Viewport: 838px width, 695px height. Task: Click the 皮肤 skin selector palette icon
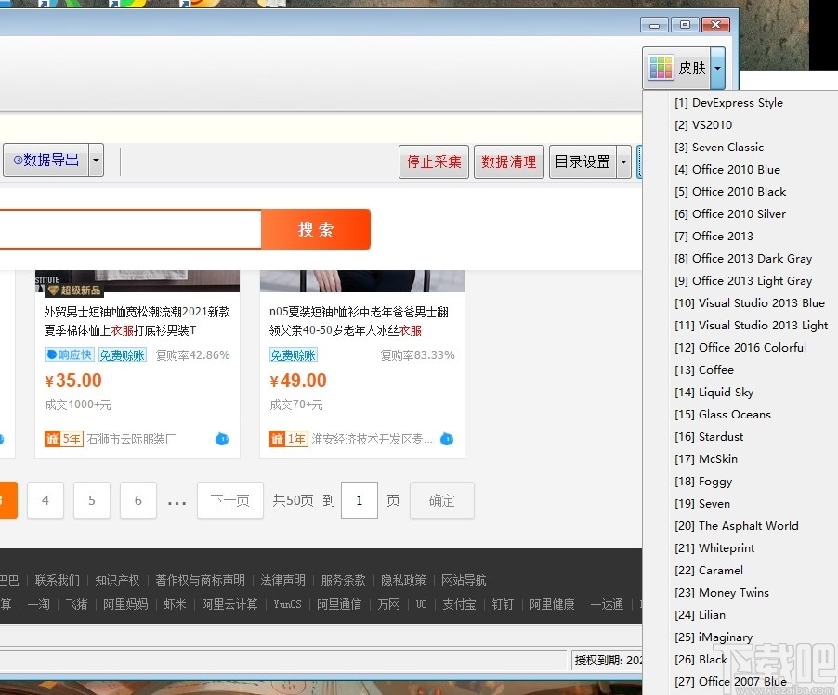[x=661, y=66]
